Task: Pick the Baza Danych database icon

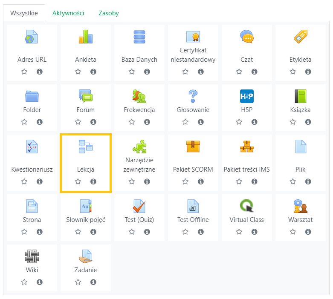Action: click(x=139, y=37)
